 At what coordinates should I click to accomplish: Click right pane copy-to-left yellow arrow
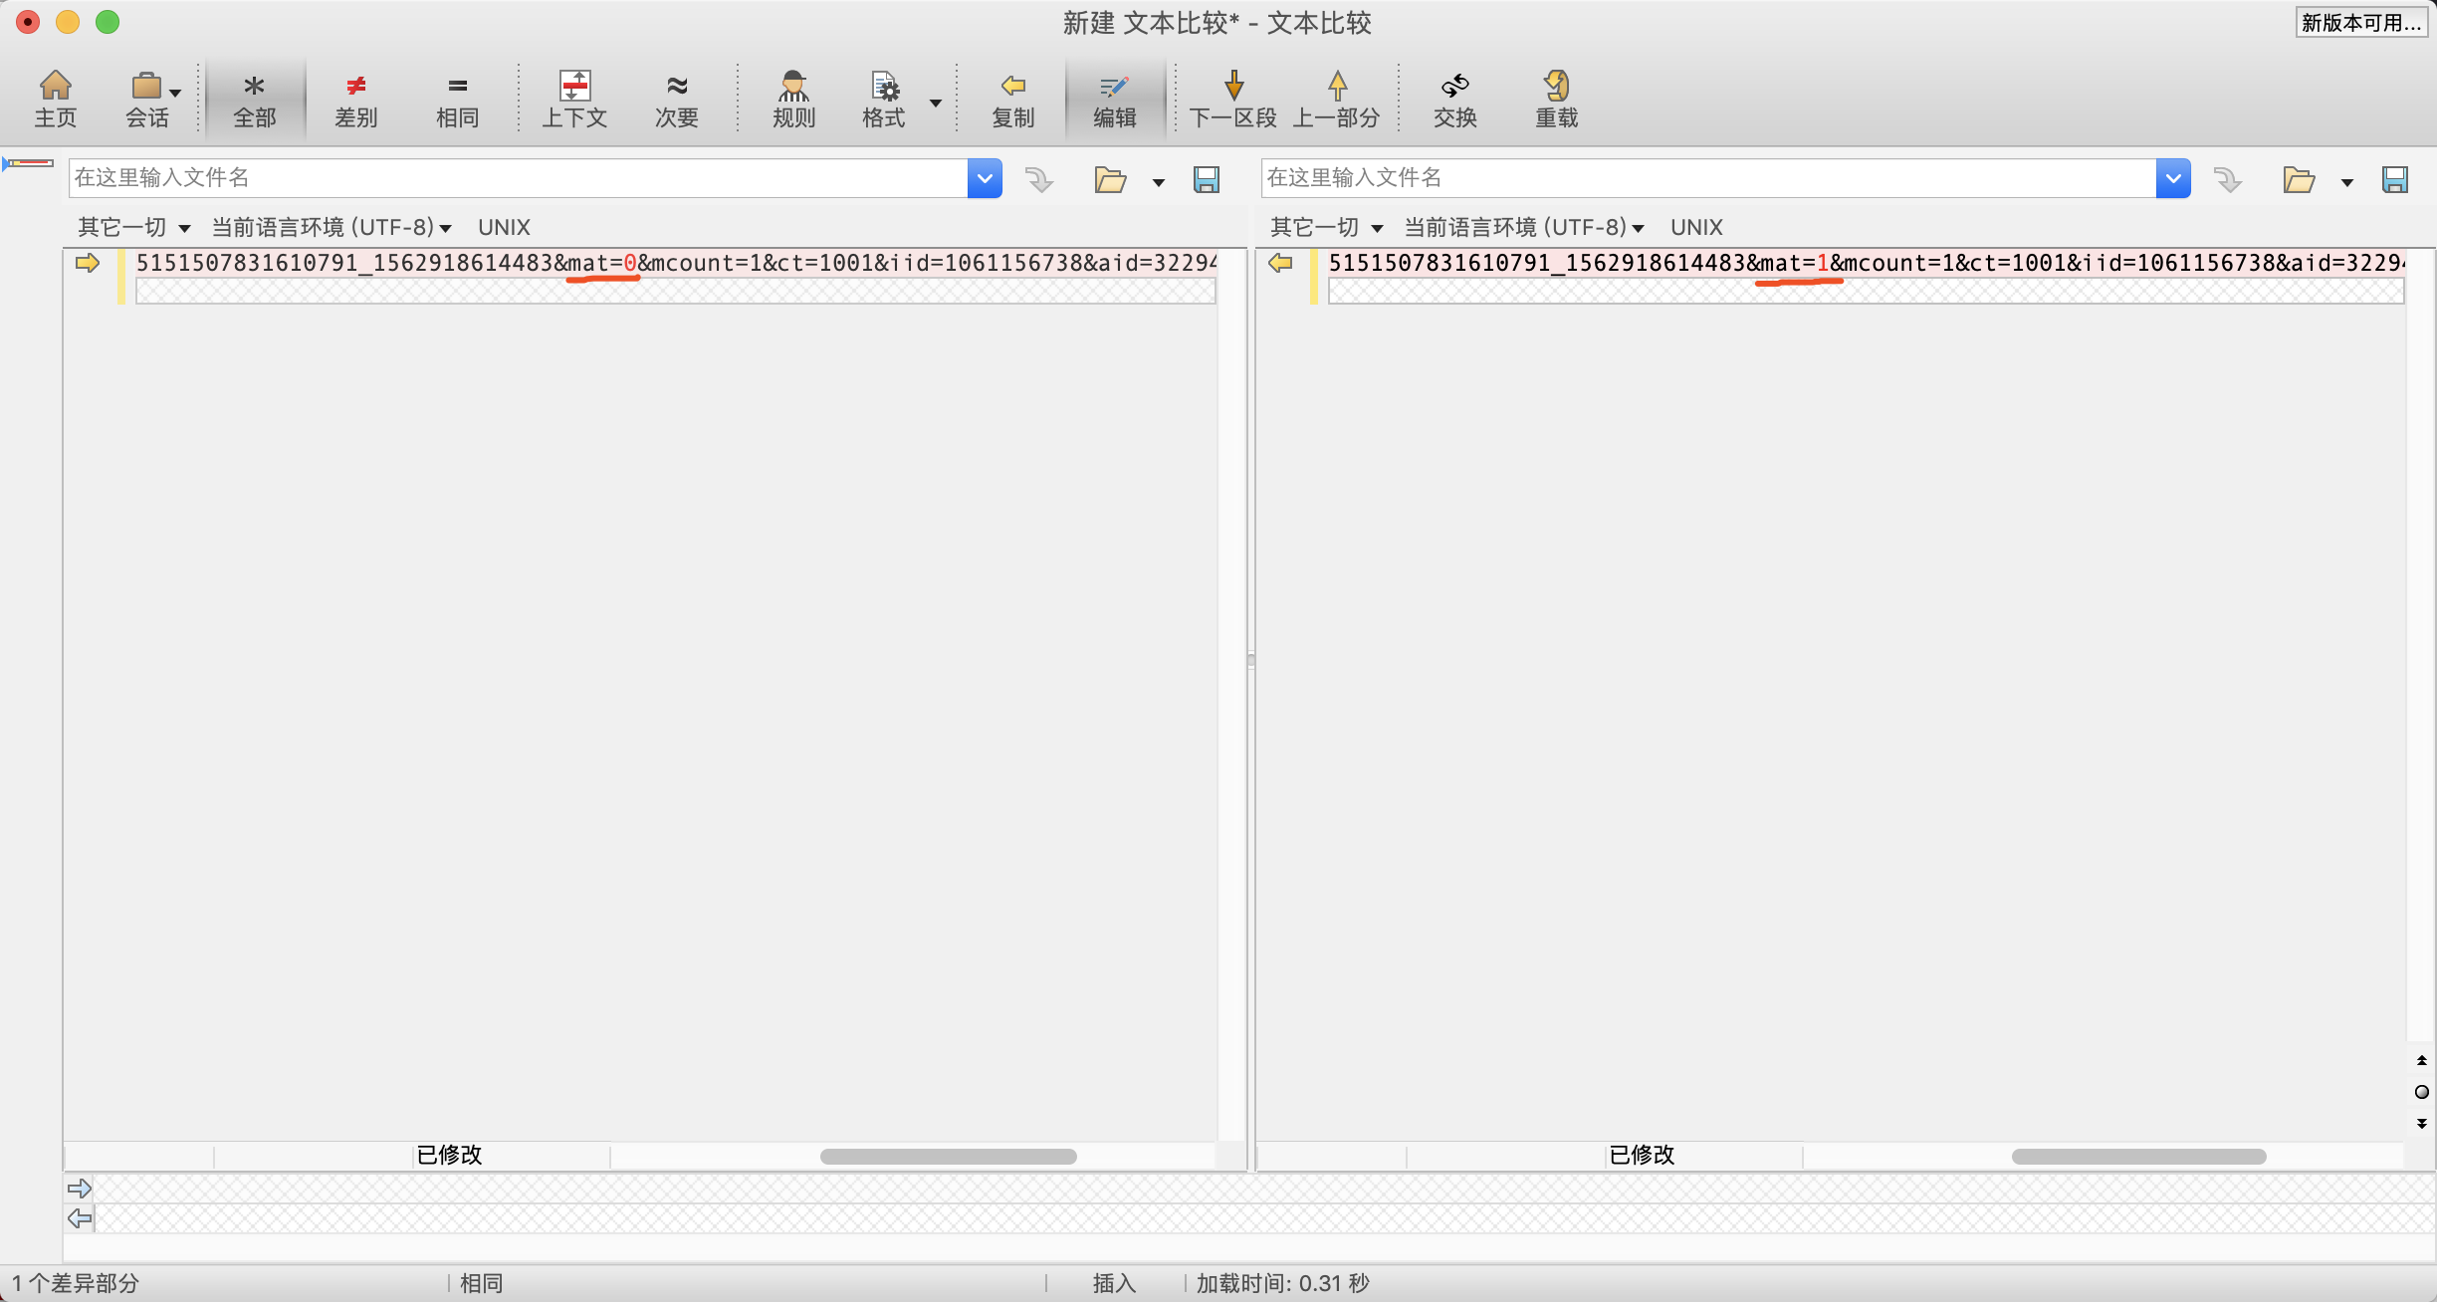pyautogui.click(x=1280, y=263)
